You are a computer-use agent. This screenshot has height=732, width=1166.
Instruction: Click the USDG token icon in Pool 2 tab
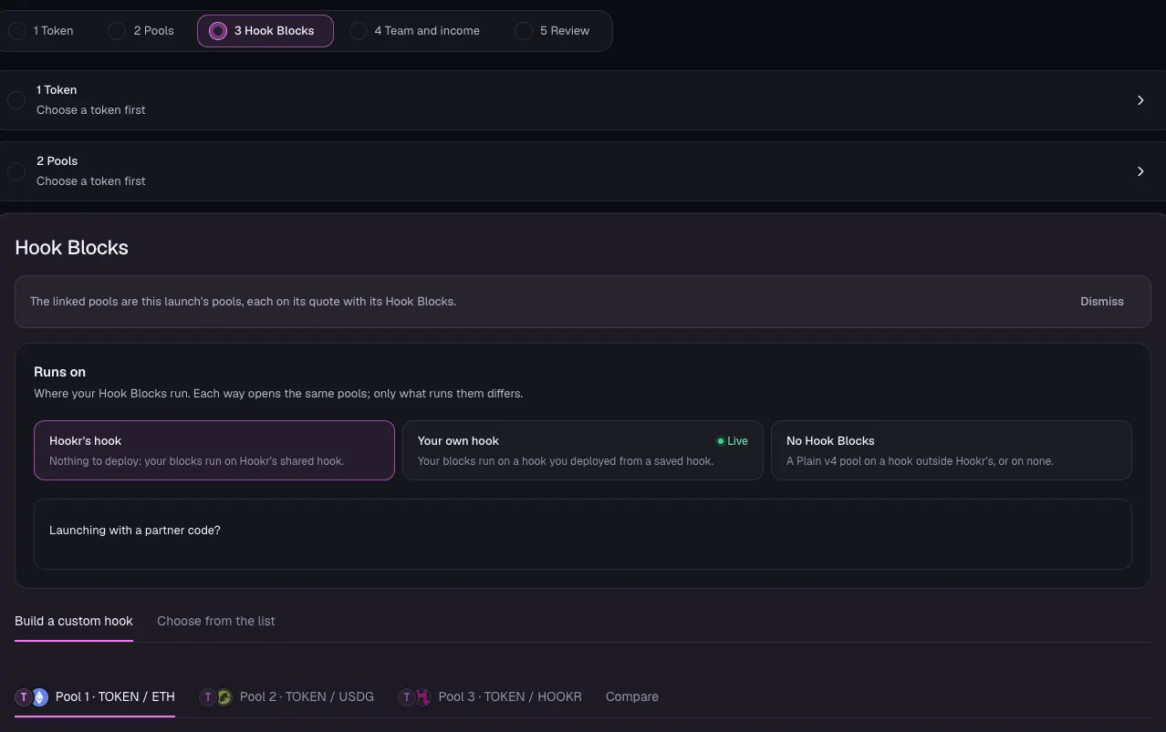click(224, 697)
